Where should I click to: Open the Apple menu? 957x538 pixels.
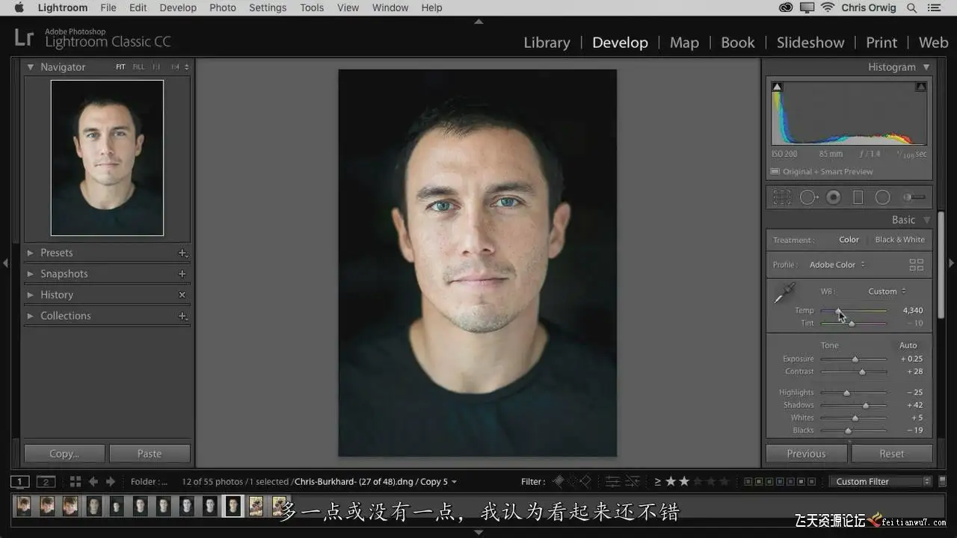coord(19,7)
